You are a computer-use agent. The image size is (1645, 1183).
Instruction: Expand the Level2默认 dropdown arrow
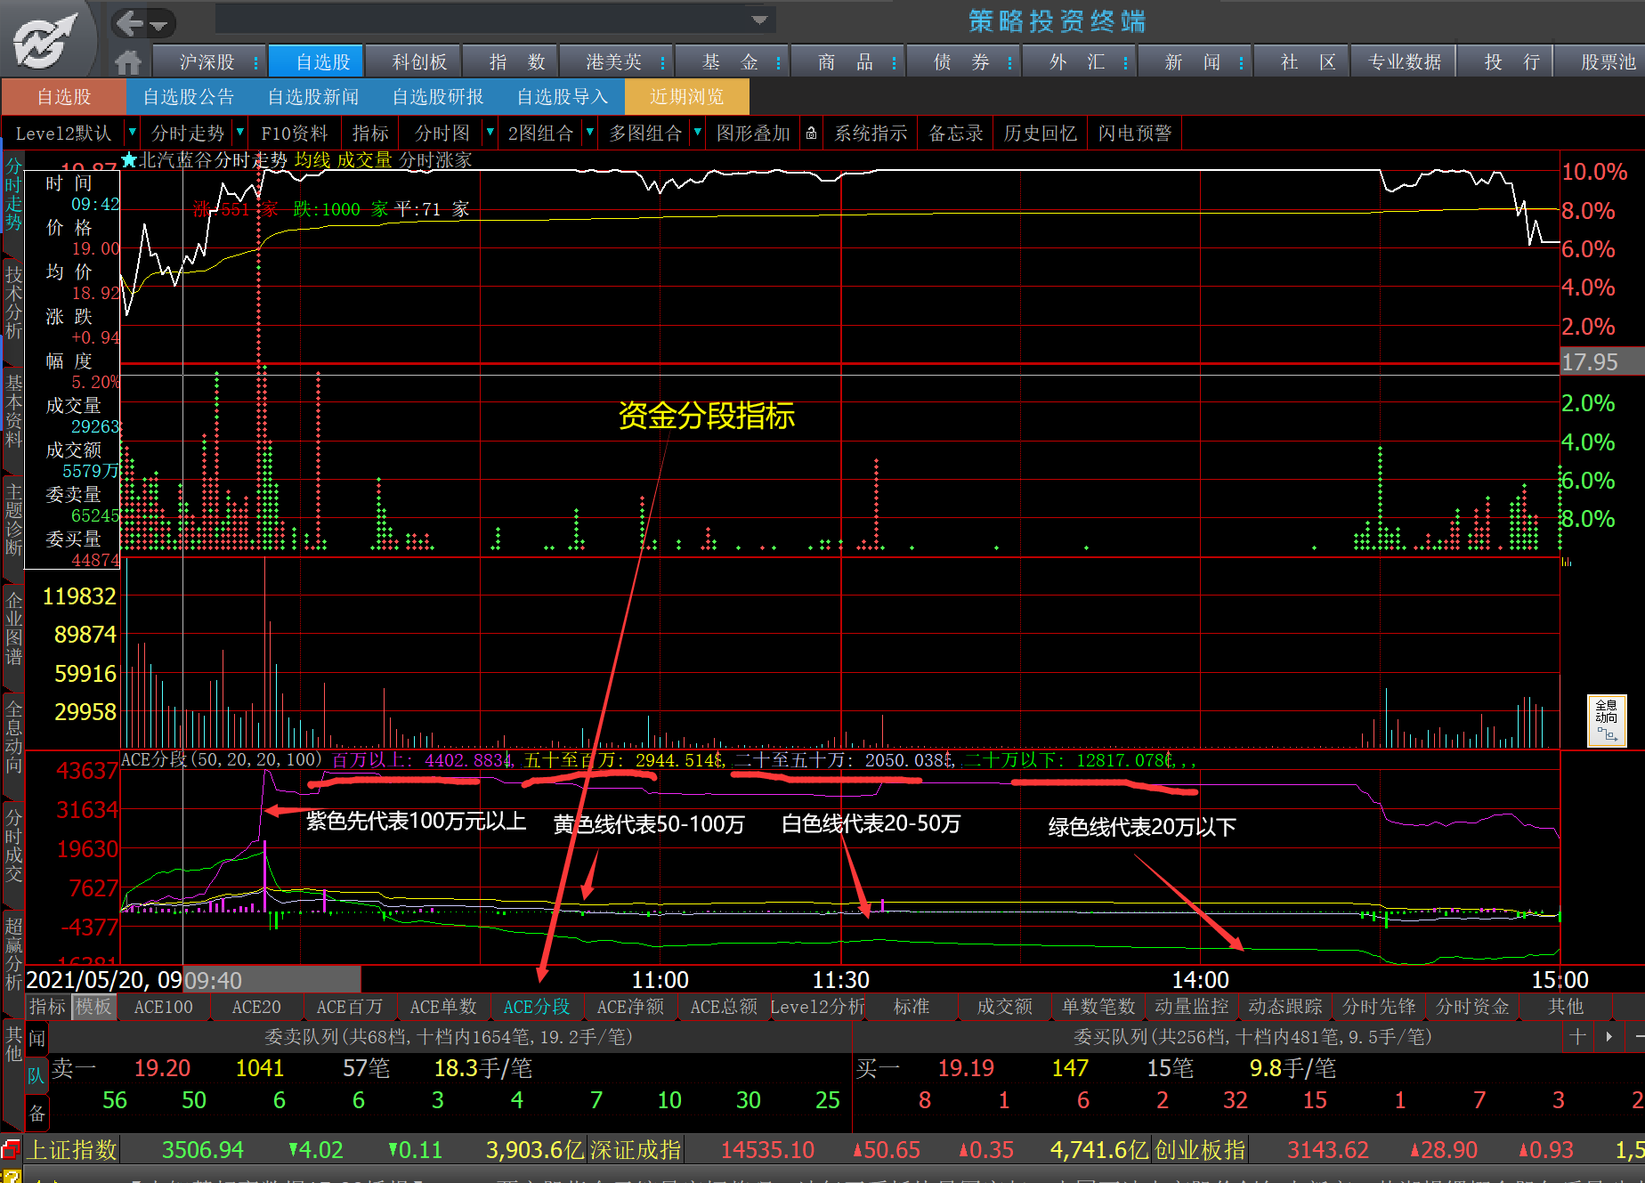click(133, 133)
